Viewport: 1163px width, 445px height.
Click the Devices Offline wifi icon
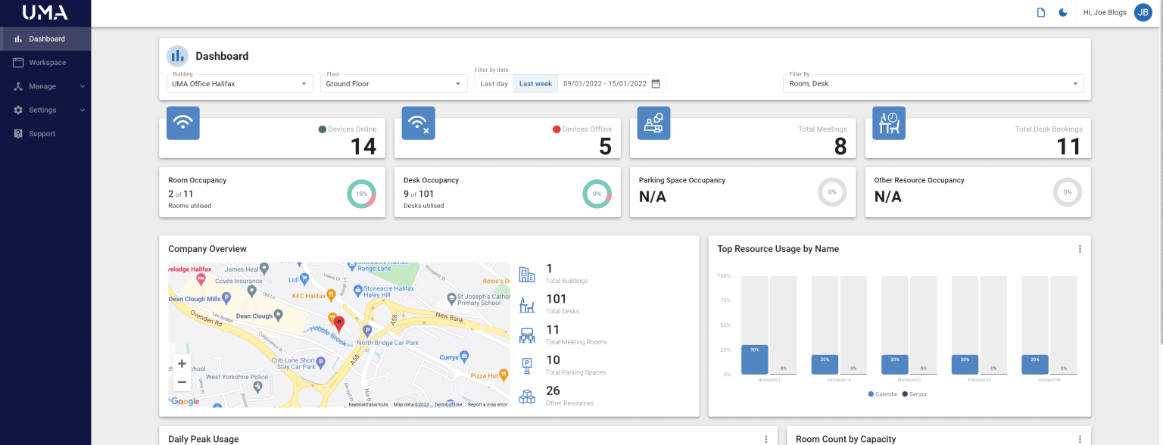coord(419,123)
